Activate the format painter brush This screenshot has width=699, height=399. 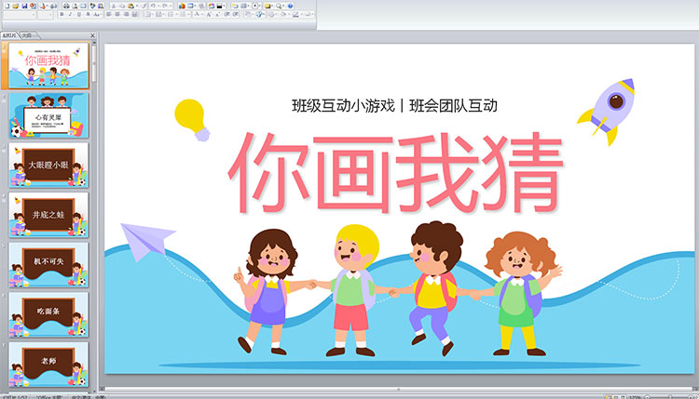click(x=144, y=7)
